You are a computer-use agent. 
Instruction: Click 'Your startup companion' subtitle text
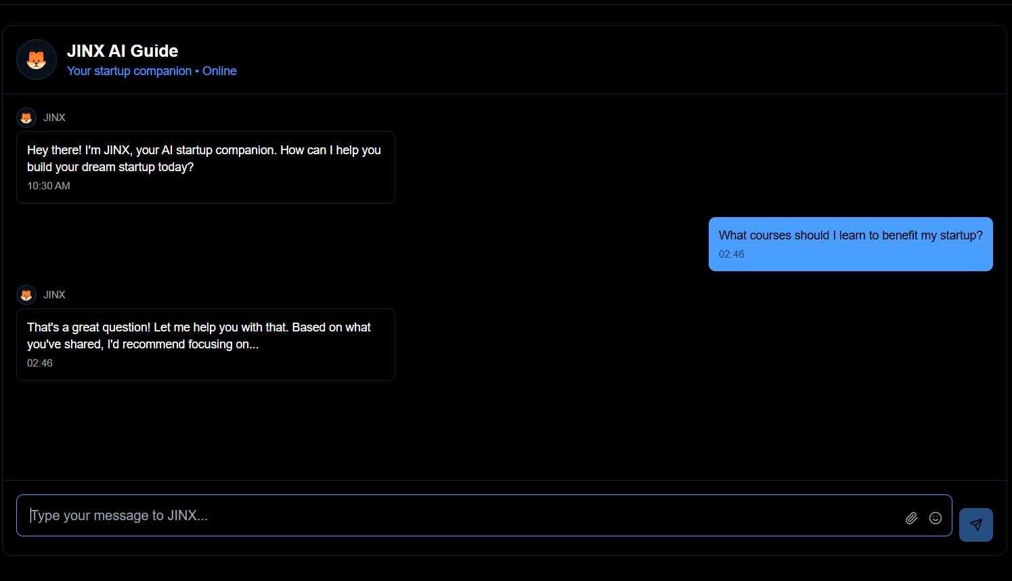click(129, 71)
